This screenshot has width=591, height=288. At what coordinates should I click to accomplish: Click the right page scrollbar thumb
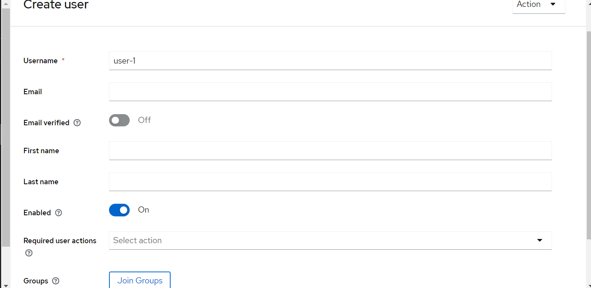(588, 134)
